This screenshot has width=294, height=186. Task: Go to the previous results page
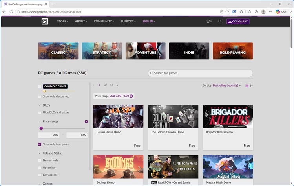[94, 85]
